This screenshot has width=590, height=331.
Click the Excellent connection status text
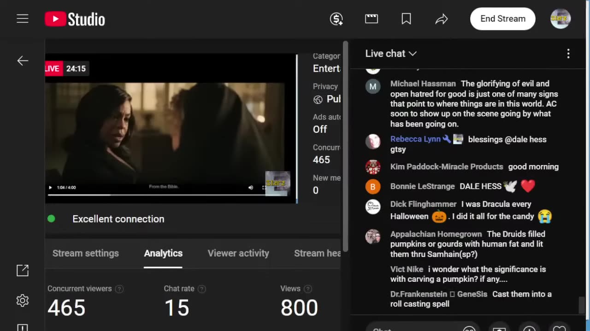point(118,219)
